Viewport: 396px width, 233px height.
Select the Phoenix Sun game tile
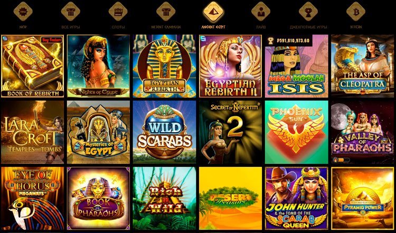pyautogui.click(x=297, y=132)
